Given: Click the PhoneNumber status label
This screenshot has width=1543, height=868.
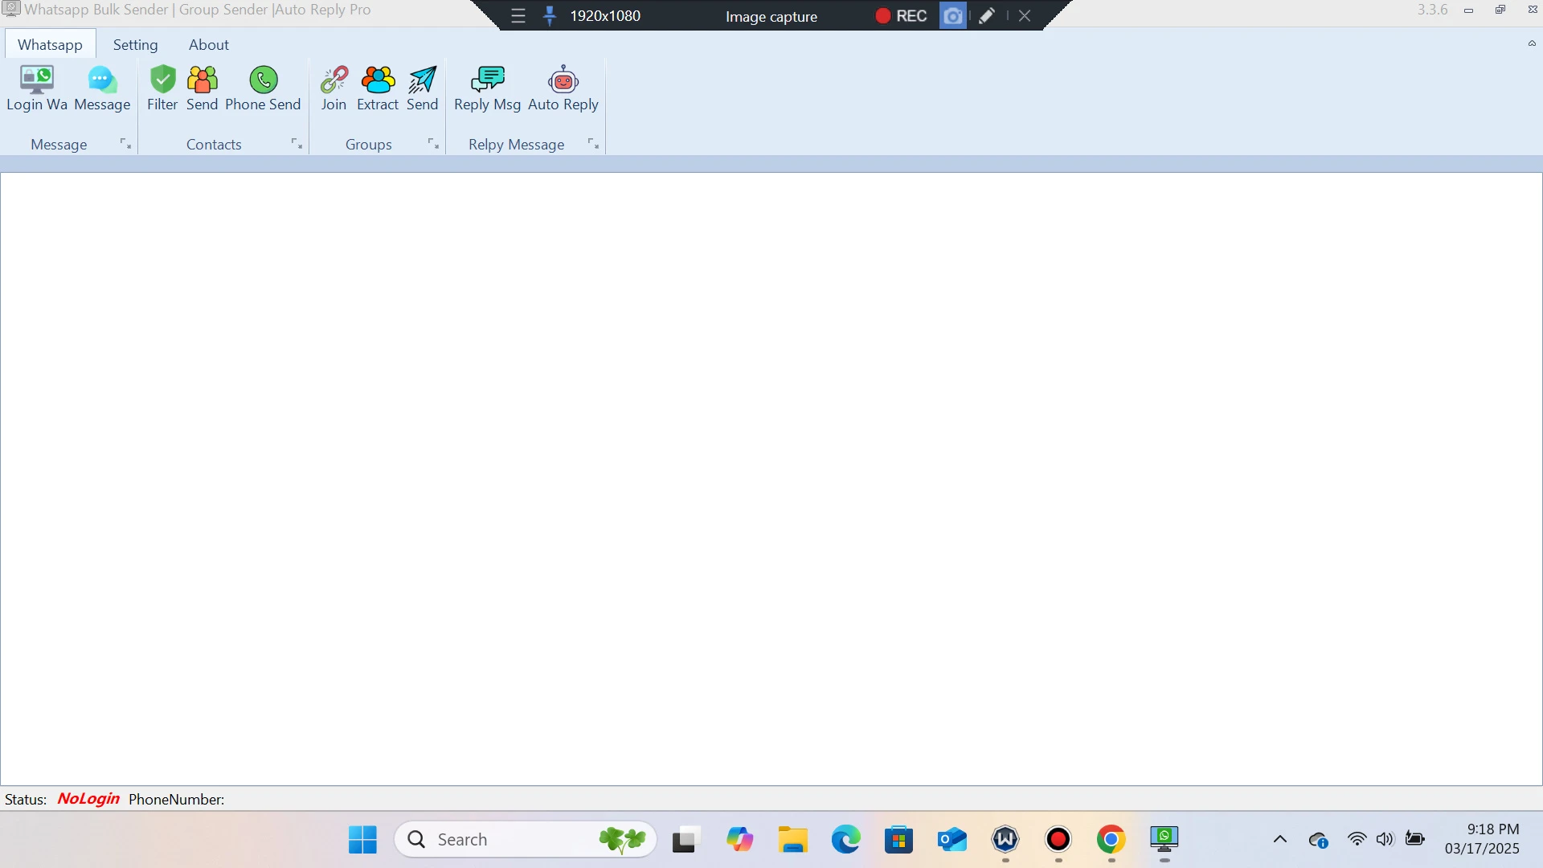Looking at the screenshot, I should tap(176, 800).
